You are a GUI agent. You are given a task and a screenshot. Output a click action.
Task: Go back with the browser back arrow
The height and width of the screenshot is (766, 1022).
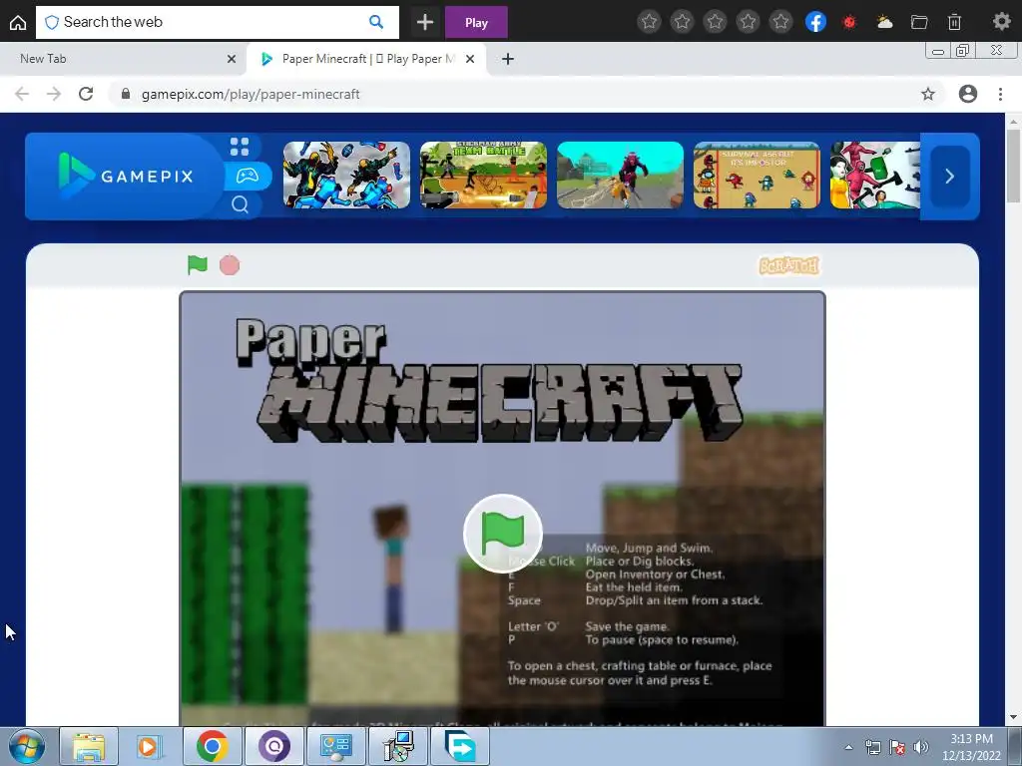[22, 94]
